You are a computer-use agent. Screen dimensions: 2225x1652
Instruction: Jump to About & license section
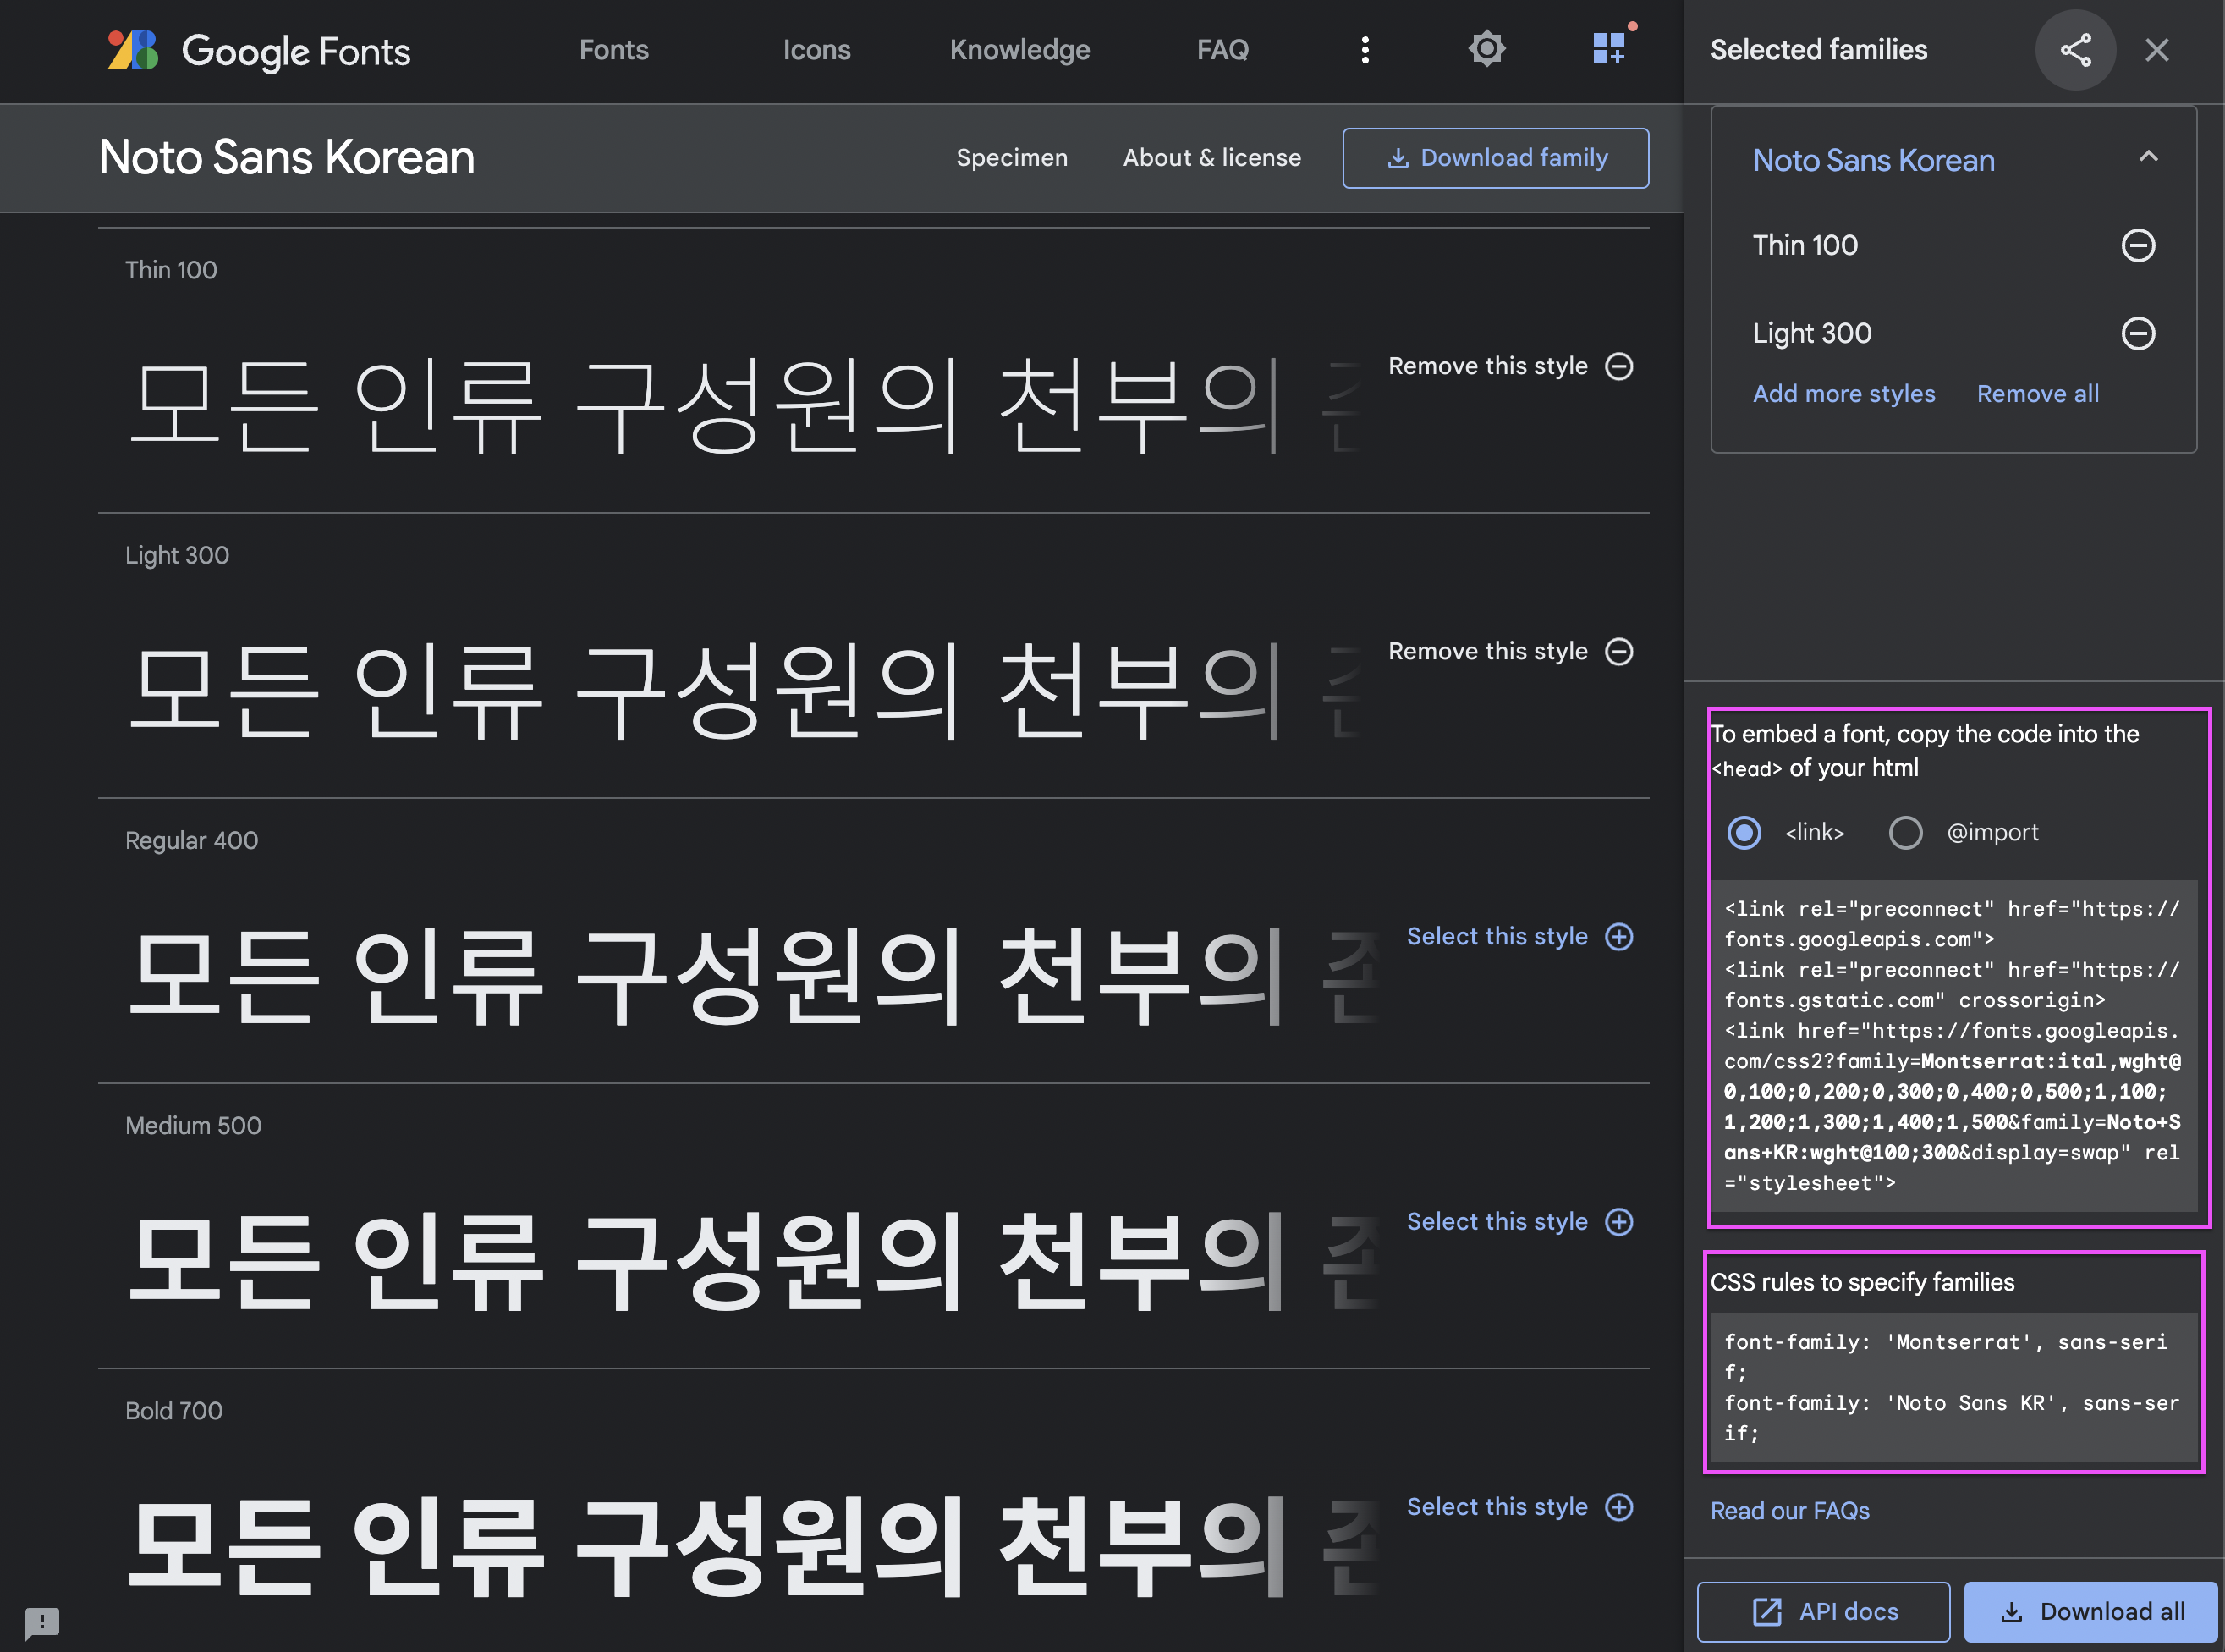[x=1211, y=158]
